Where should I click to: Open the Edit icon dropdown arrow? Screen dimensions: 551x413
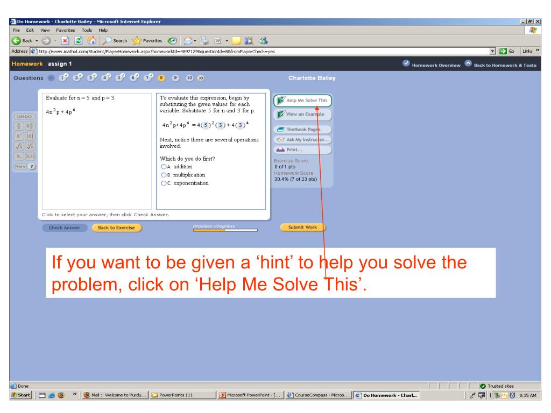tap(227, 41)
